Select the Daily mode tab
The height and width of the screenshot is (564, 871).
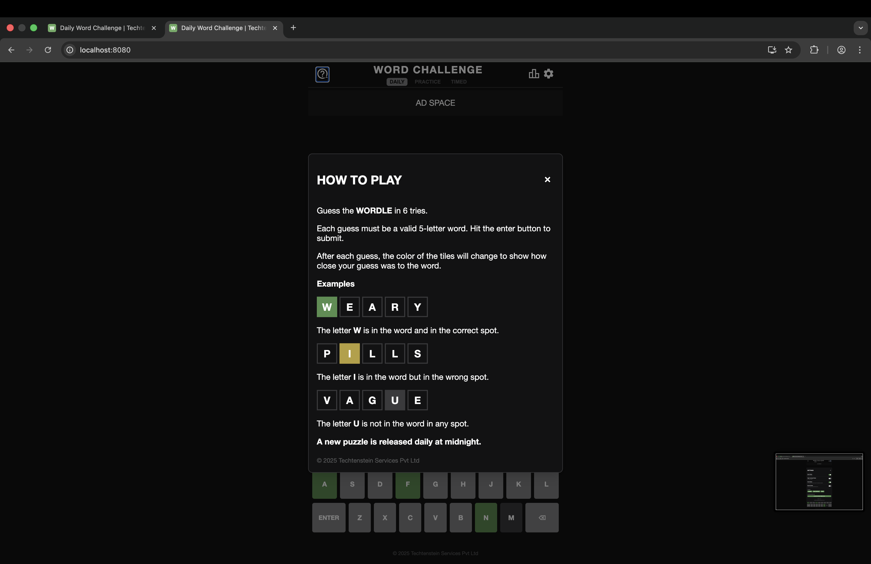click(x=397, y=82)
